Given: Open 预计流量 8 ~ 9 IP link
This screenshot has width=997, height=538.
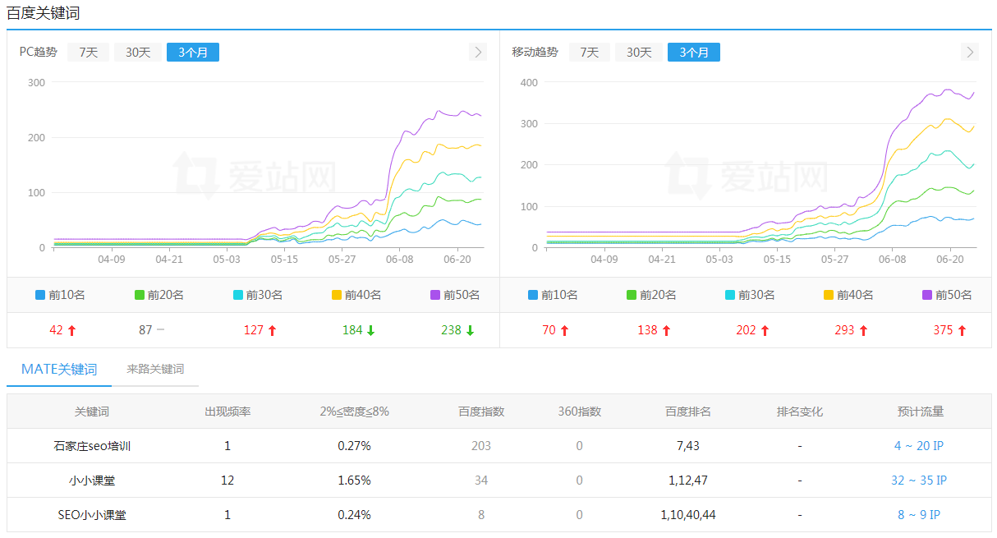Looking at the screenshot, I should click(x=919, y=515).
